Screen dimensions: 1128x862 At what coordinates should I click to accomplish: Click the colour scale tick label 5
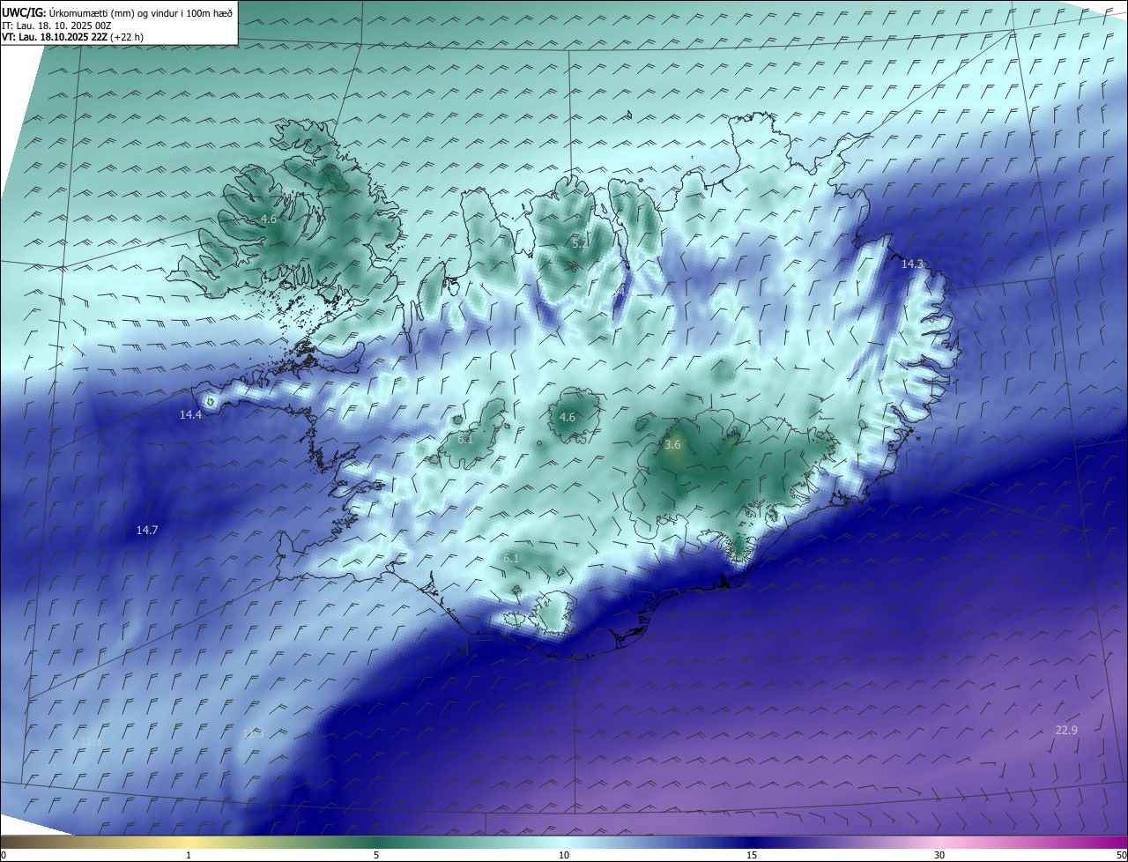click(x=376, y=855)
